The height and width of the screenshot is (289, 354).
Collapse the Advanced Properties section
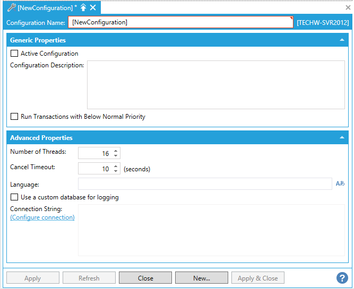342,138
